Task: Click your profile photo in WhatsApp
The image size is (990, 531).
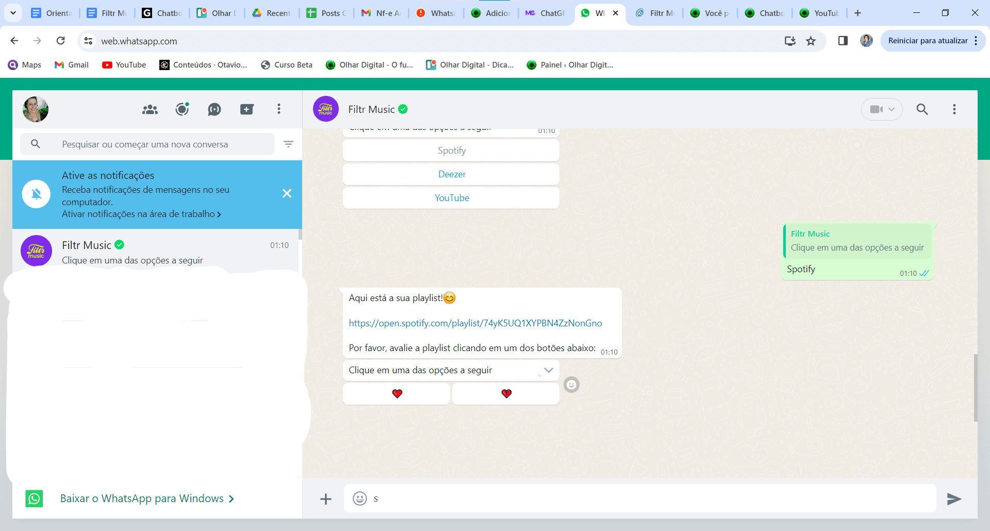Action: (x=36, y=109)
